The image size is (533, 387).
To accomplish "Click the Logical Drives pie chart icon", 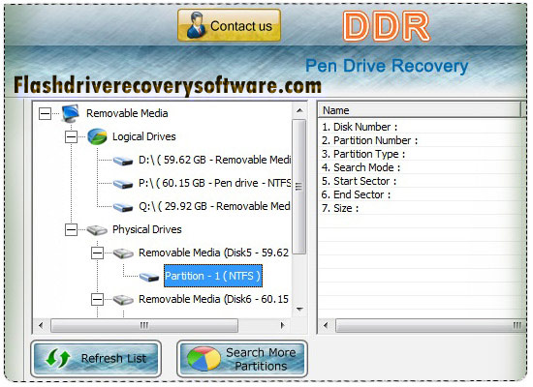I will pos(97,136).
